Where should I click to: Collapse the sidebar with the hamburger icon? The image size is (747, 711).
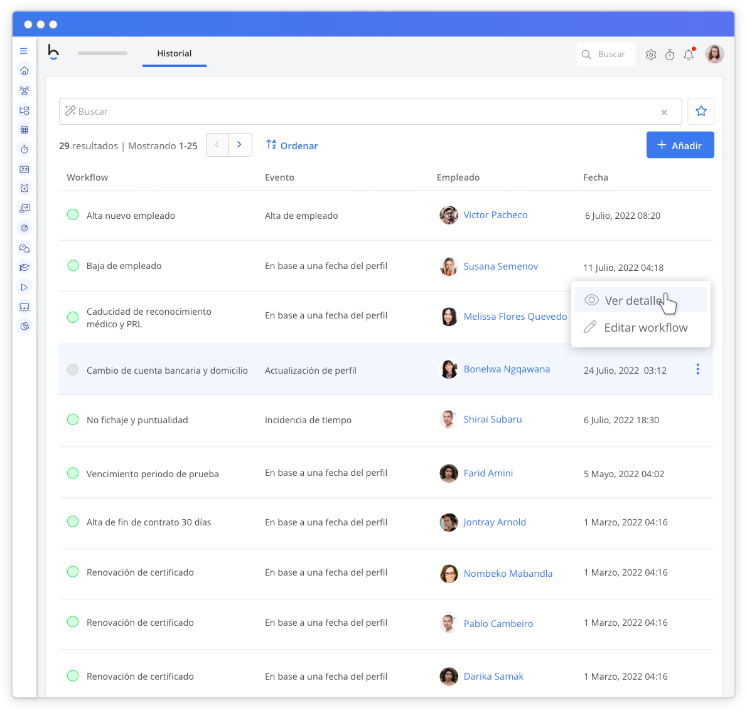click(24, 51)
